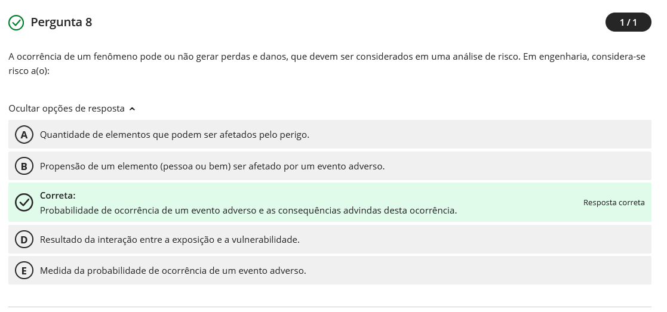Choose the 'Quantidade de elementos' answer text
The height and width of the screenshot is (312, 667).
pos(174,135)
